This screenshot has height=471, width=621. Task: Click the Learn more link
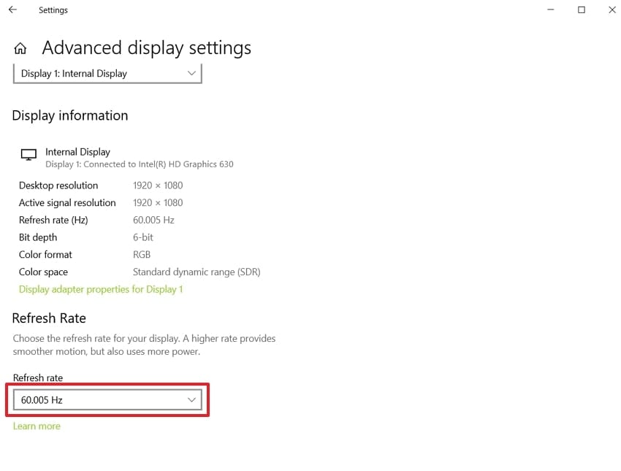pyautogui.click(x=37, y=426)
